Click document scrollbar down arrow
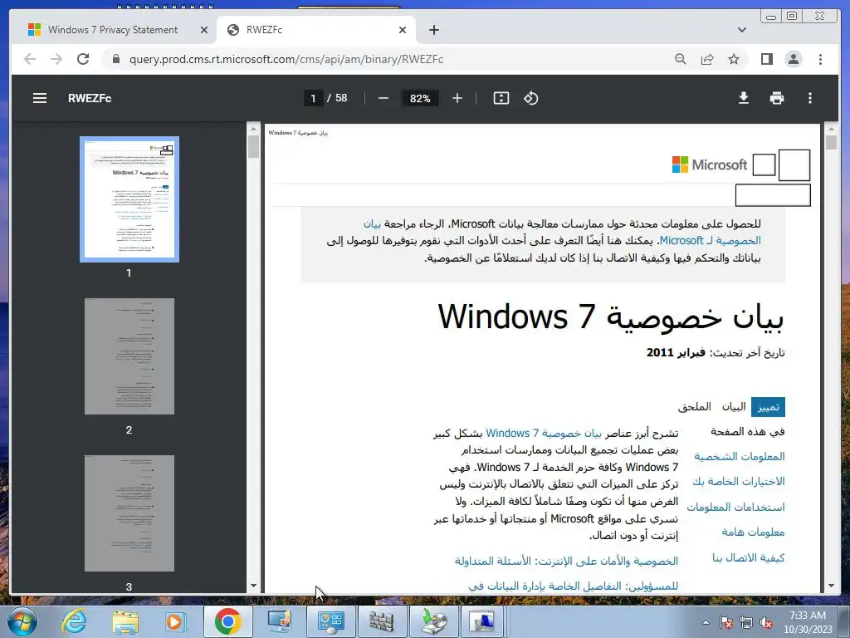850x638 pixels. pos(831,586)
